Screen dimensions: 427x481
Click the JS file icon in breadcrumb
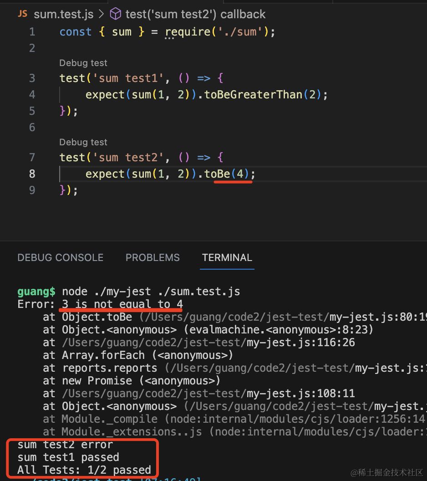pos(22,14)
